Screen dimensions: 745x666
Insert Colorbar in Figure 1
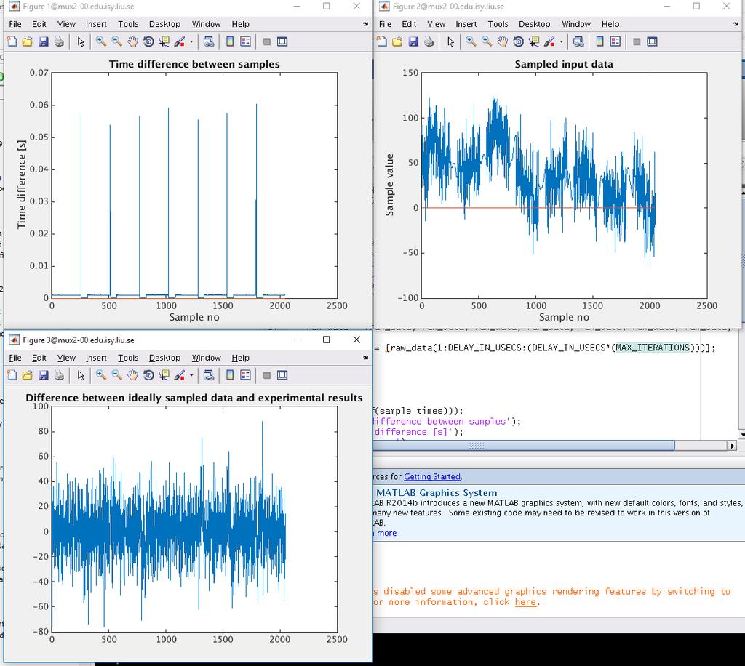point(230,41)
